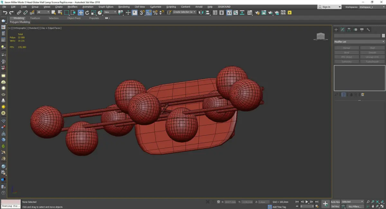The image size is (386, 209).
Task: Activate the Rotate tool
Action: tap(87, 13)
